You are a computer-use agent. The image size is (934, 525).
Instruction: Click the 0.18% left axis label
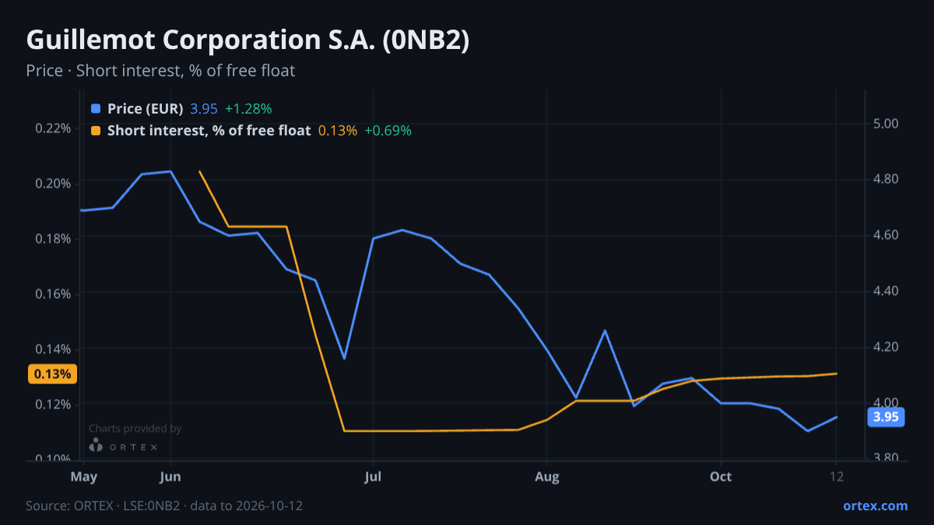coord(53,239)
